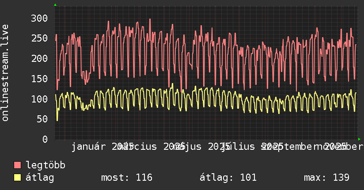Click the green arrow atop y-axis
364x190 pixels.
tap(55, 5)
